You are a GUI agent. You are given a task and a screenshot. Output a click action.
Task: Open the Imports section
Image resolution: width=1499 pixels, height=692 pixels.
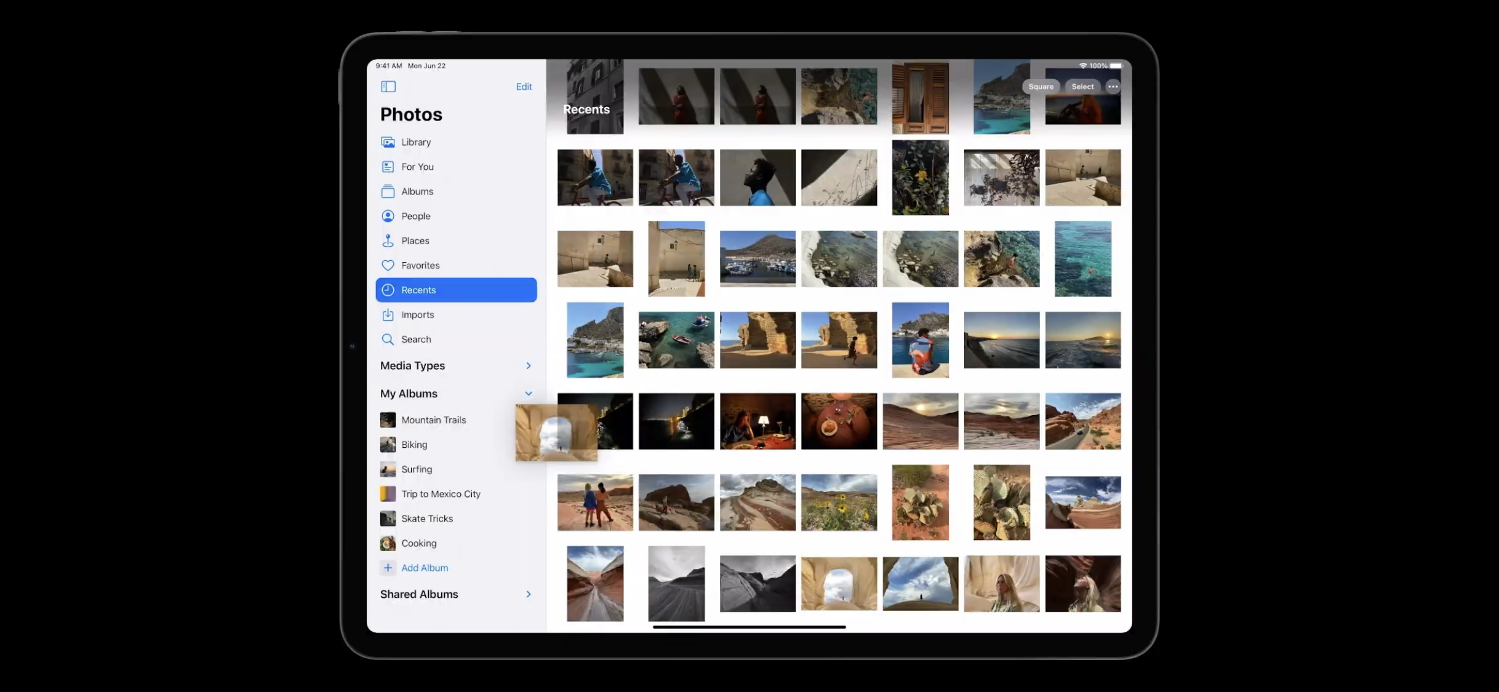pyautogui.click(x=417, y=314)
